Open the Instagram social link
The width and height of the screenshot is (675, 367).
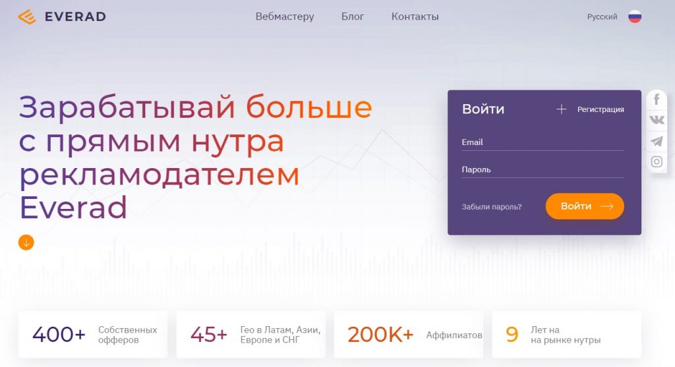657,161
